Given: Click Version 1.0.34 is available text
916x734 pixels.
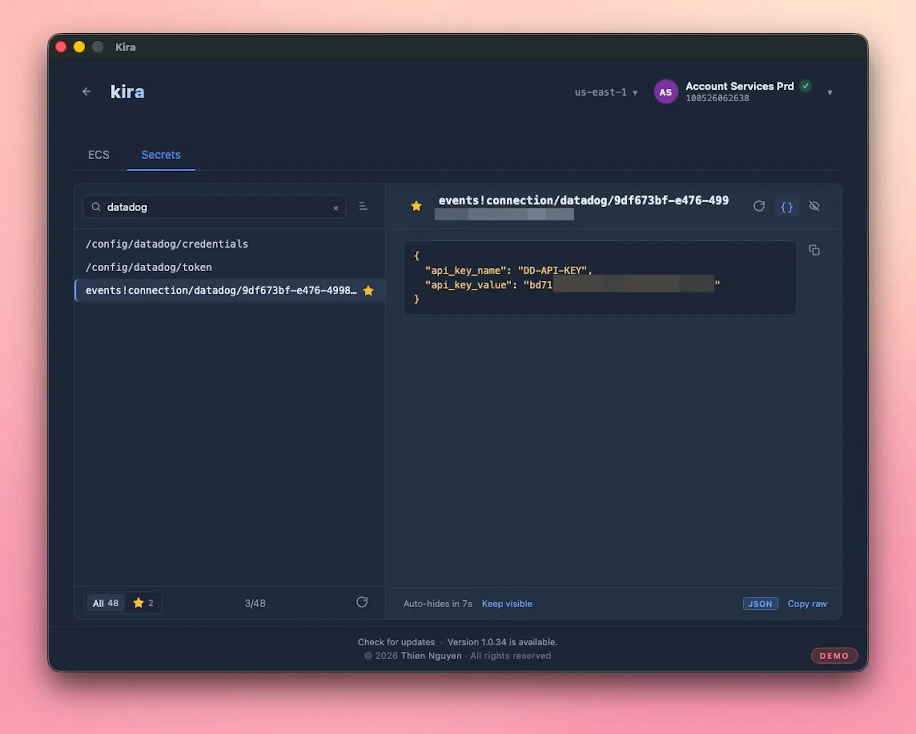Looking at the screenshot, I should coord(503,642).
